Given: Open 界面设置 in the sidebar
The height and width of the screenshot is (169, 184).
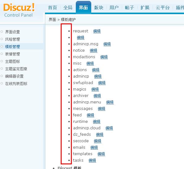Looking at the screenshot, I should coord(12,32).
